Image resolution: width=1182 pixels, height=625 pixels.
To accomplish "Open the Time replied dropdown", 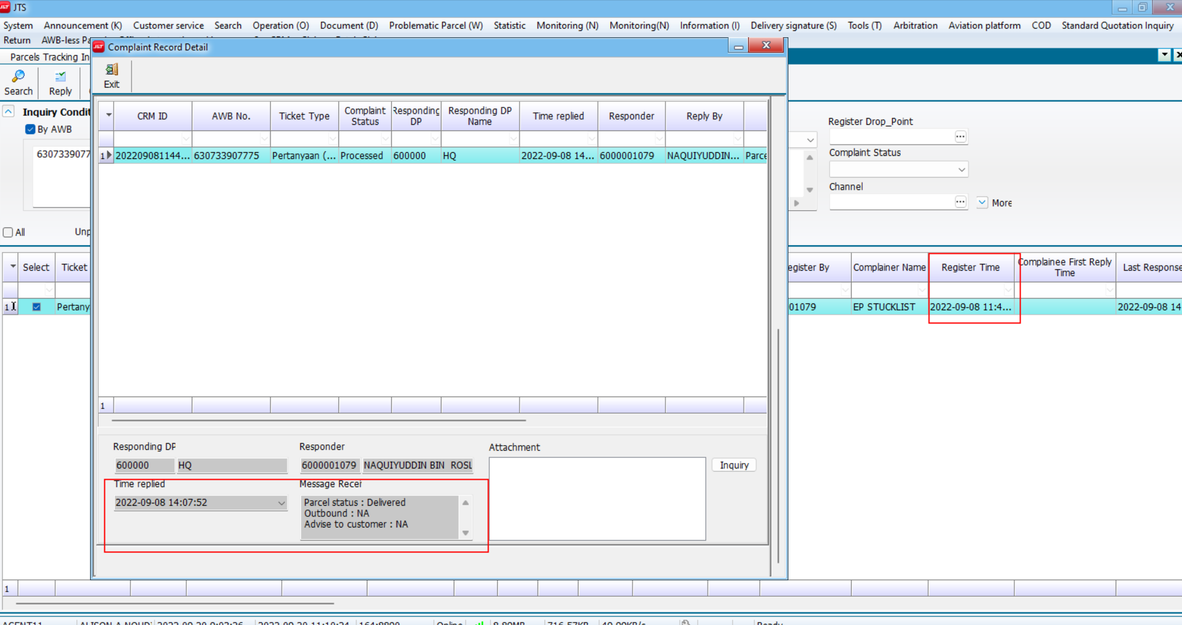I will click(x=281, y=503).
